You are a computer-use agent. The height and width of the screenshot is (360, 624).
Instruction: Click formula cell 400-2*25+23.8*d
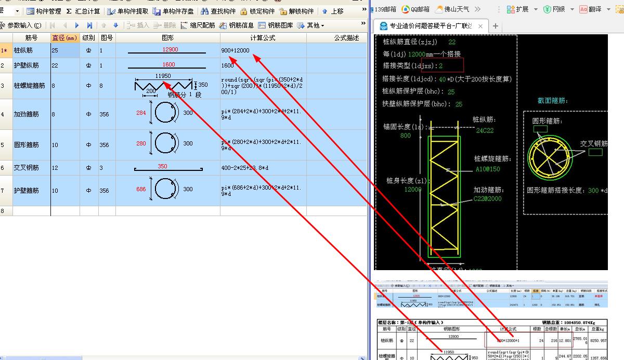263,168
